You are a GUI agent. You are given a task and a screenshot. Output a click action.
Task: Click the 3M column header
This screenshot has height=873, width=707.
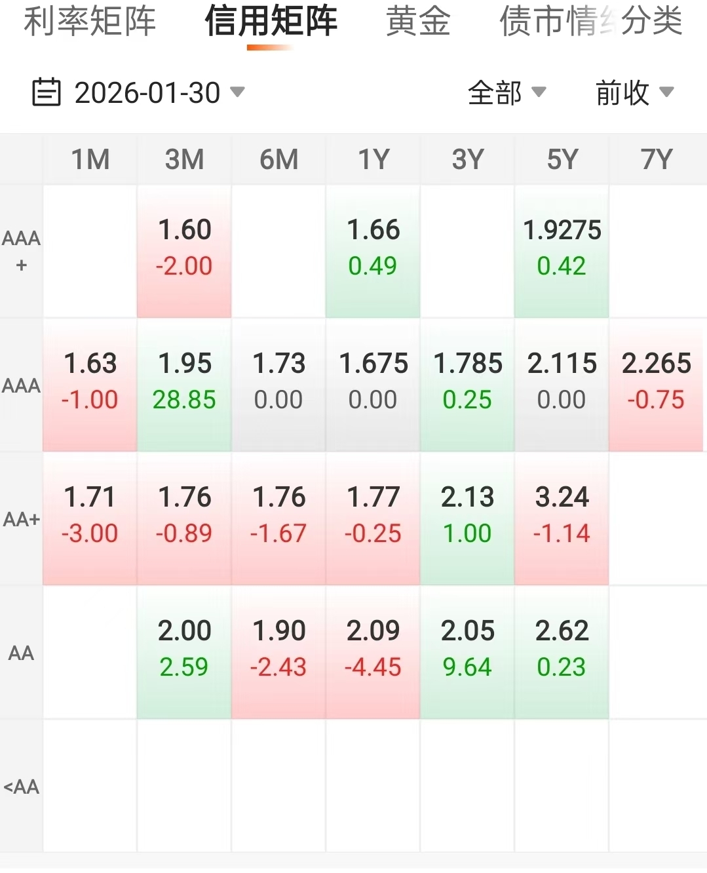tap(184, 159)
